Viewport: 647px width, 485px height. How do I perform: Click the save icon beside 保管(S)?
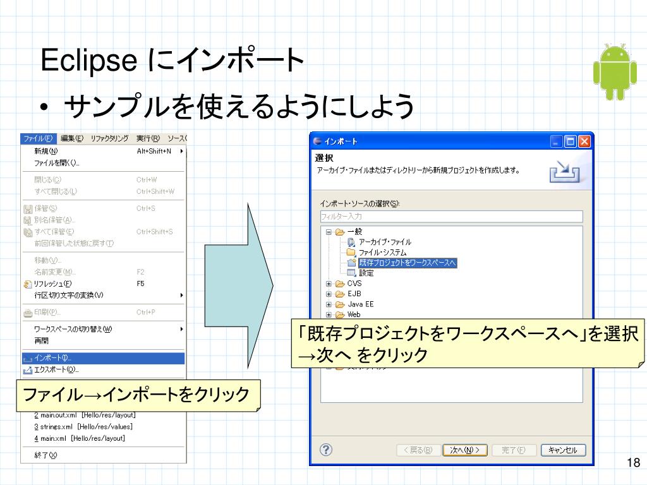tap(28, 208)
